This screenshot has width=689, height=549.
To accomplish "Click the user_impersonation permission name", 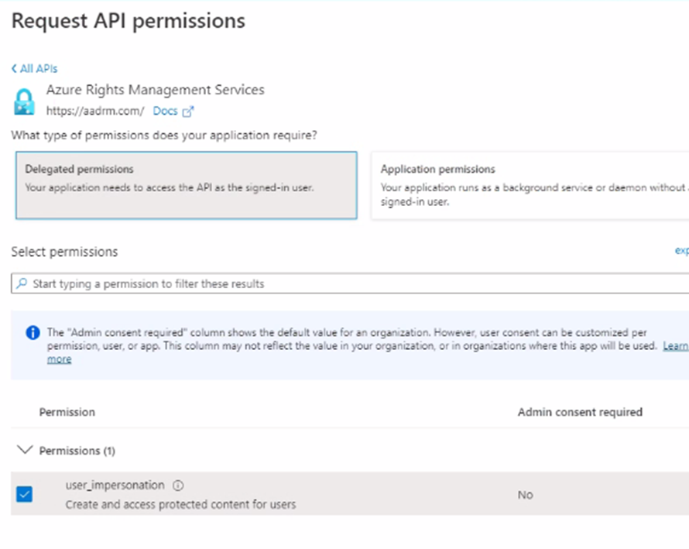I will click(115, 486).
